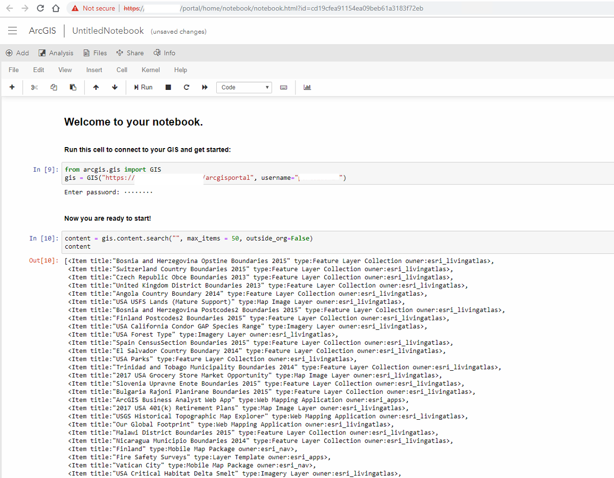Click the Angola Country Boundary 2014 item

247,294
